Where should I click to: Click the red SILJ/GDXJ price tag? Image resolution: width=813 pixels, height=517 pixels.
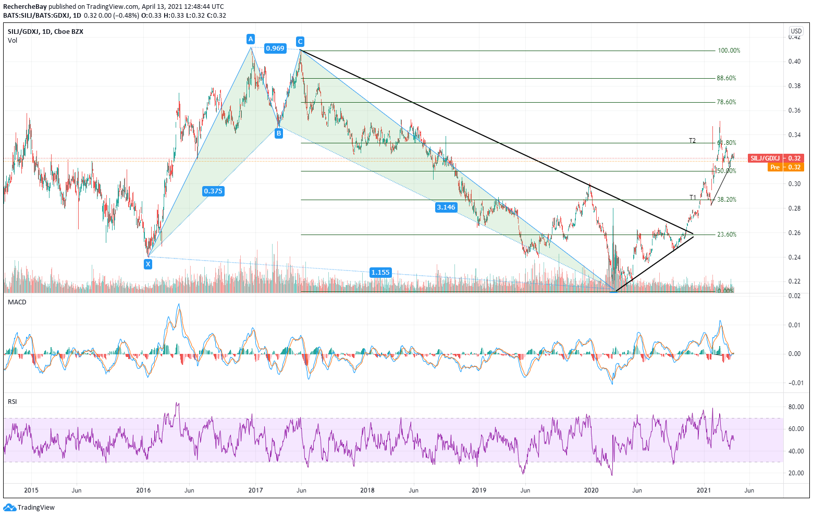pos(775,158)
